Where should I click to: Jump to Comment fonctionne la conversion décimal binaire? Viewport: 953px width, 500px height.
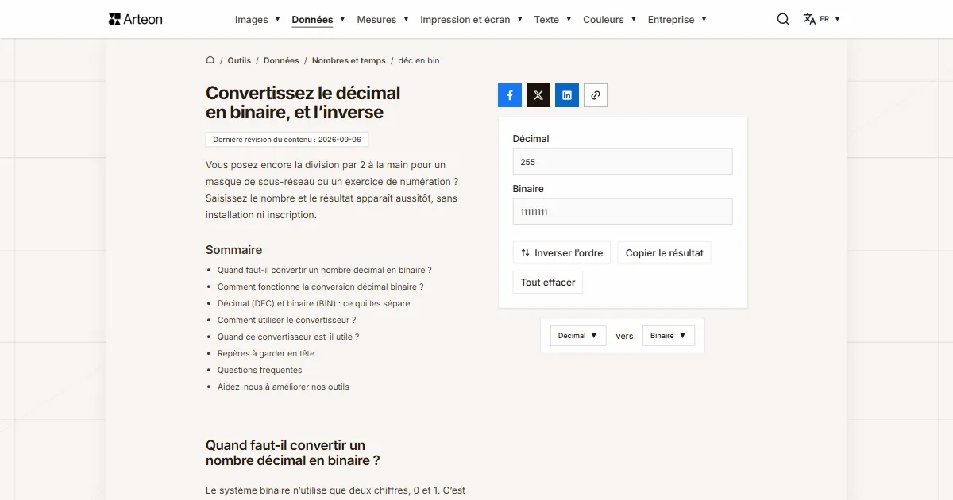321,287
